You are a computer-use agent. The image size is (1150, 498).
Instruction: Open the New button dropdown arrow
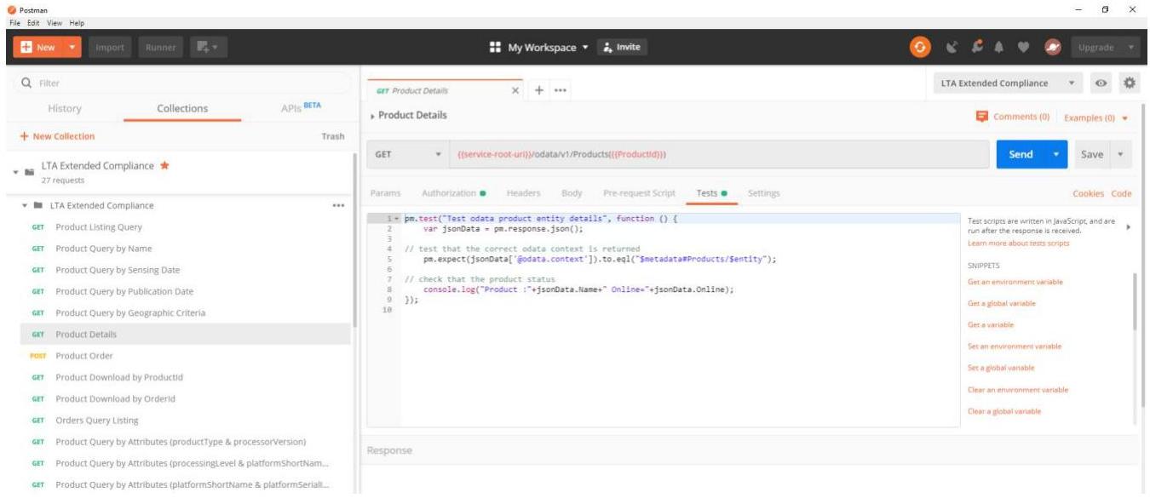pyautogui.click(x=72, y=48)
